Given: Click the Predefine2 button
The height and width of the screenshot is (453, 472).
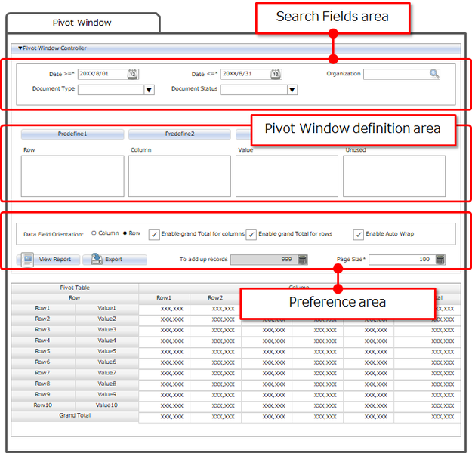Looking at the screenshot, I should pos(180,134).
